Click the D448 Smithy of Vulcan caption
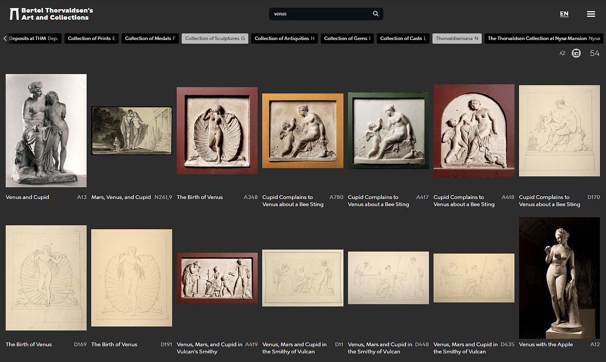 (x=380, y=348)
